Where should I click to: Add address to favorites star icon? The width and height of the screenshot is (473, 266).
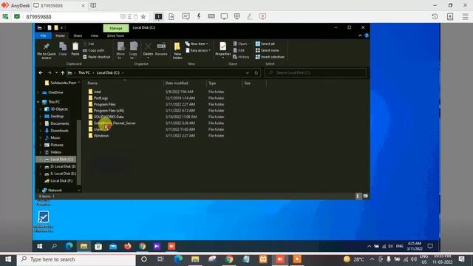point(143,16)
